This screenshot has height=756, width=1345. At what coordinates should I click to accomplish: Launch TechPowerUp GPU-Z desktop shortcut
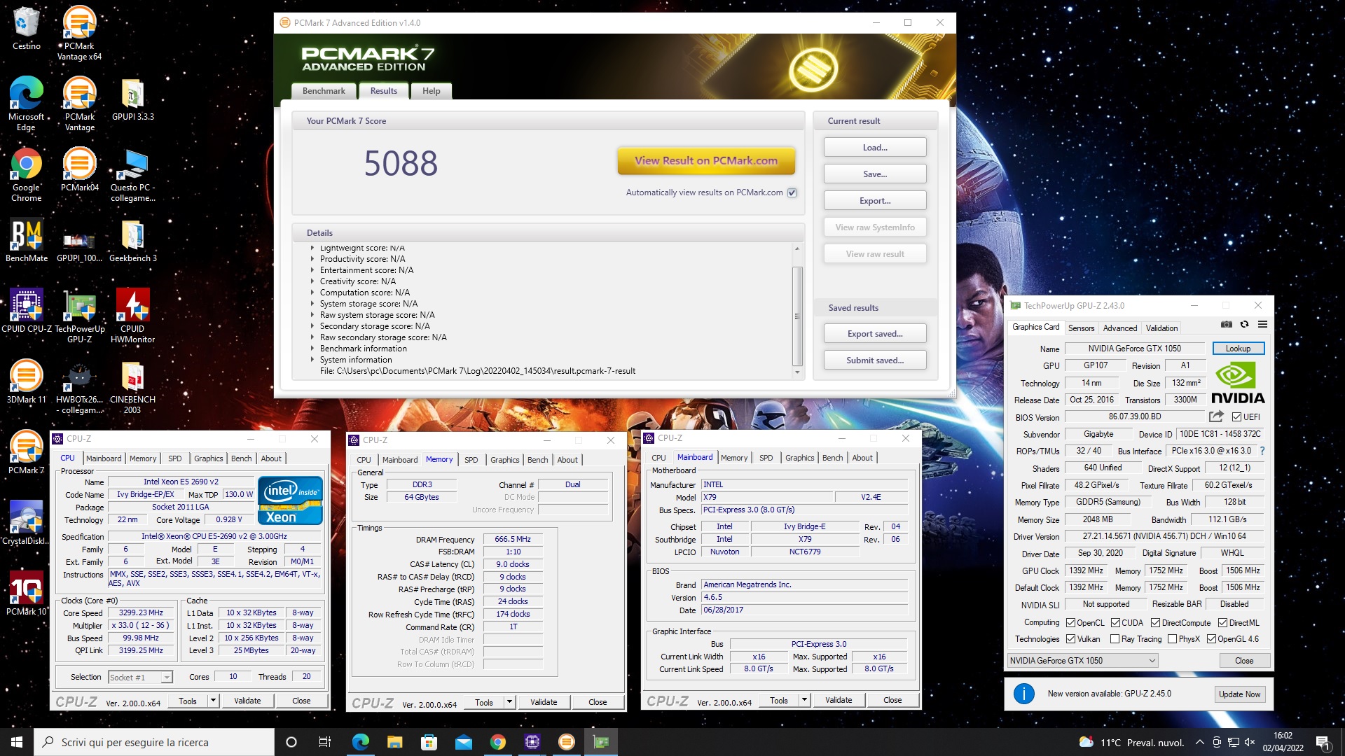click(79, 316)
